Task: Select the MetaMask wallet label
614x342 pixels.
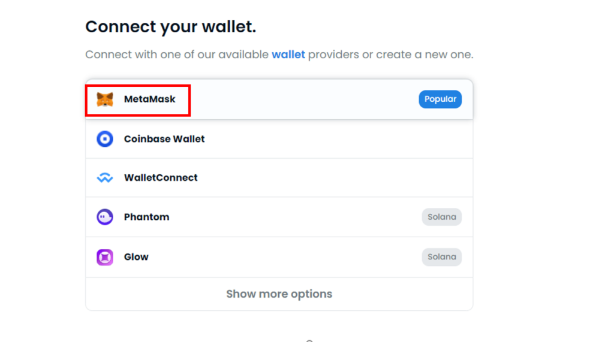Action: tap(149, 99)
